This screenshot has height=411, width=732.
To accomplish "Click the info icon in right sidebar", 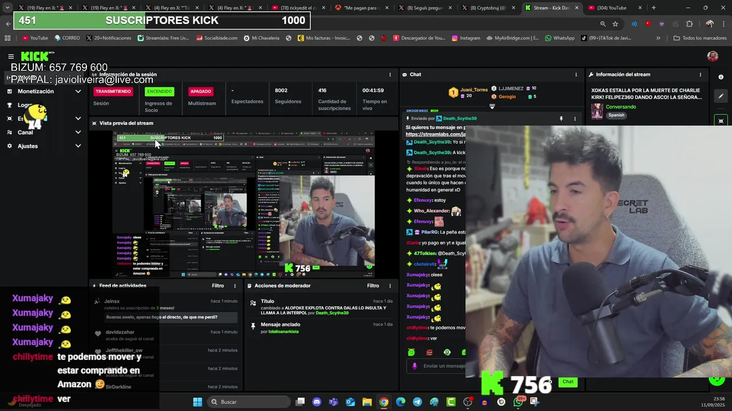I will 721,77.
